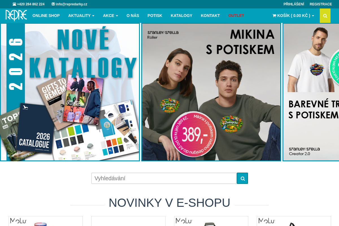This screenshot has height=226, width=339.
Task: Click the envelope icon beside info email
Action: coord(53,4)
